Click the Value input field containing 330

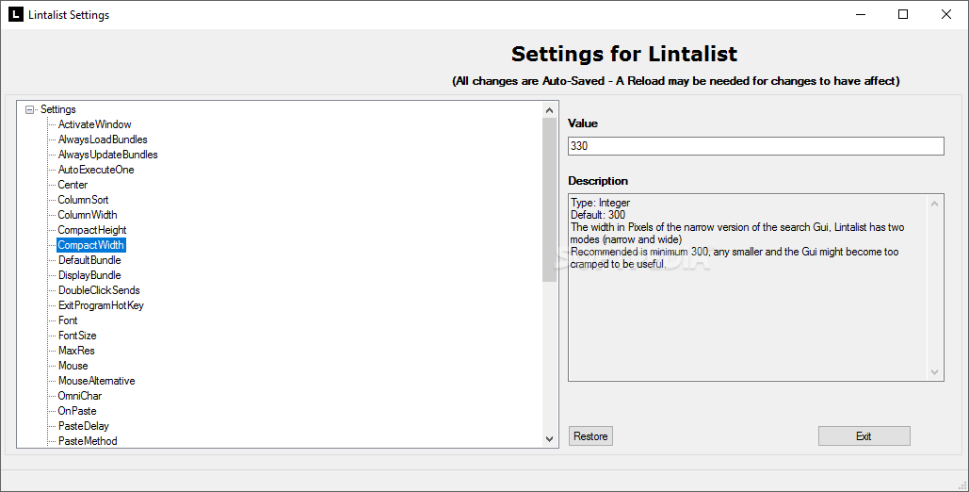point(756,146)
